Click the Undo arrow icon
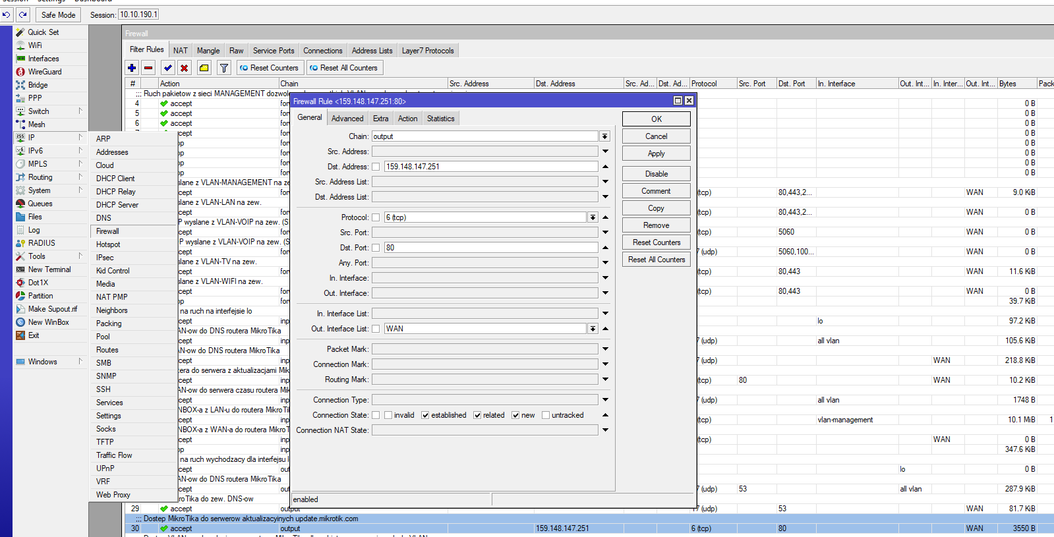Screen dimensions: 1054x537 [x=7, y=14]
